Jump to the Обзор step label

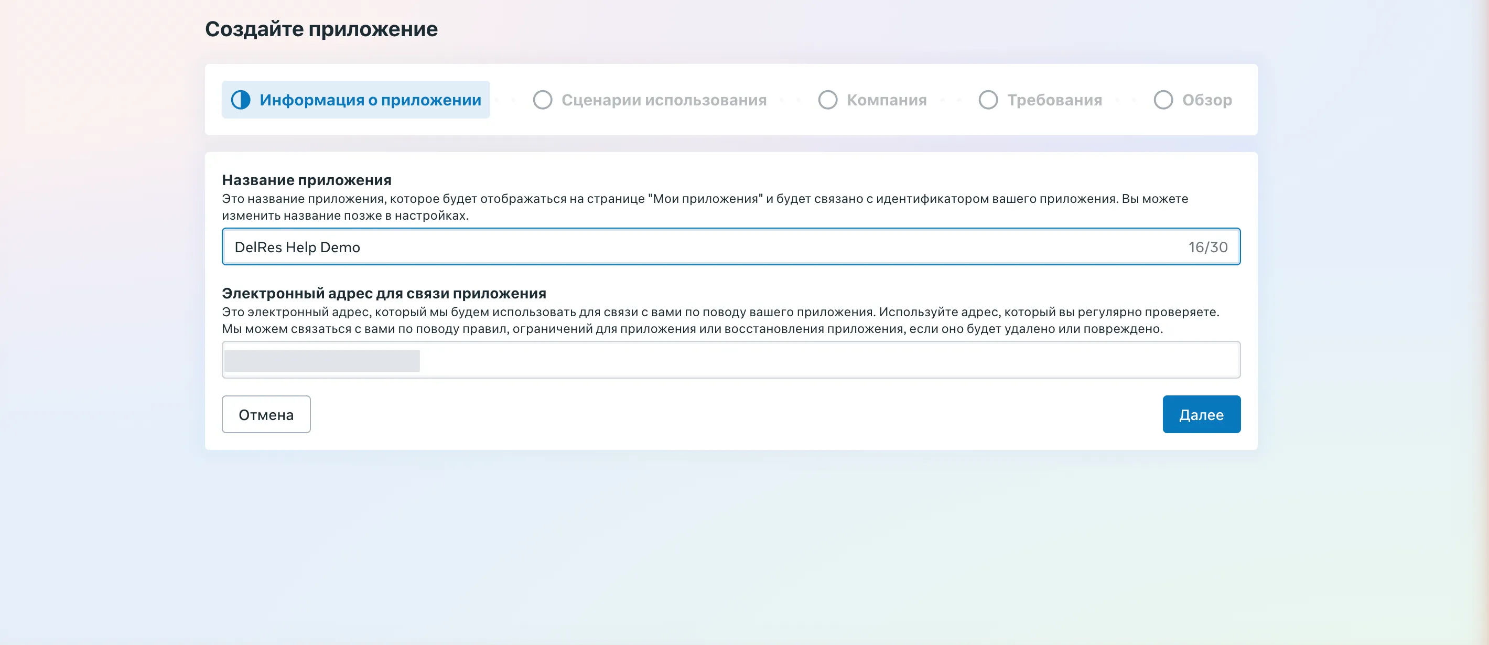[1207, 100]
